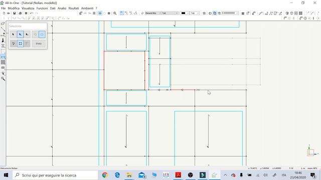The image size is (321, 180).
Task: Save the model with floppy icon
Action: click(x=15, y=13)
